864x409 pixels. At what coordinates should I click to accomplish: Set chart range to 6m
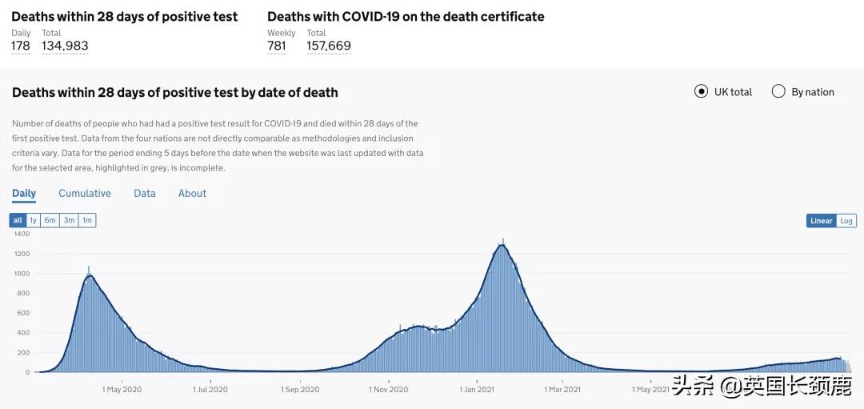click(x=50, y=220)
